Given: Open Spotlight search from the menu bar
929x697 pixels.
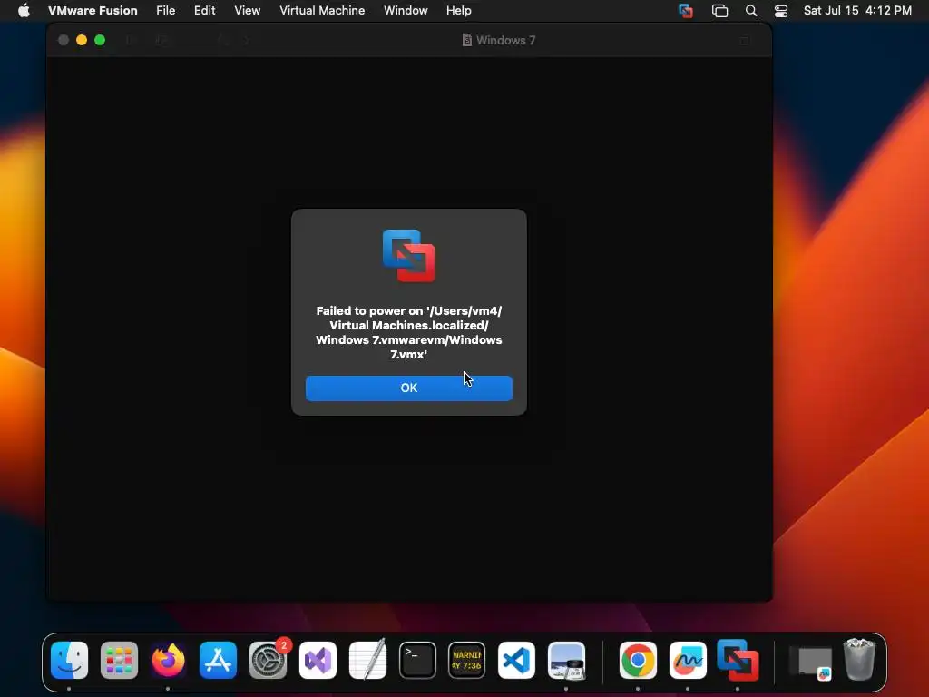Looking at the screenshot, I should pos(750,11).
